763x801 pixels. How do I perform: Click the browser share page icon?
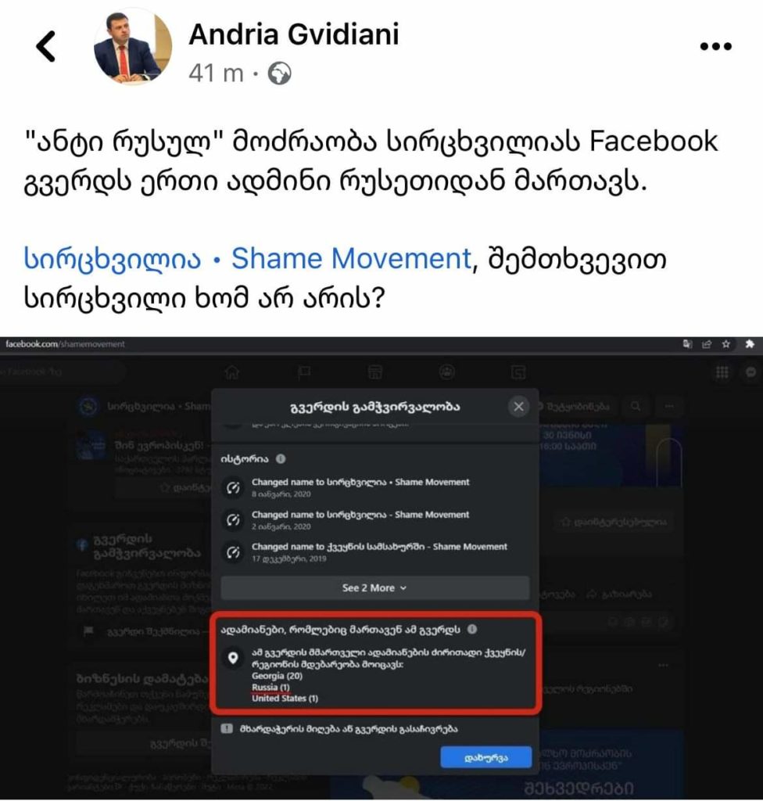tap(707, 344)
